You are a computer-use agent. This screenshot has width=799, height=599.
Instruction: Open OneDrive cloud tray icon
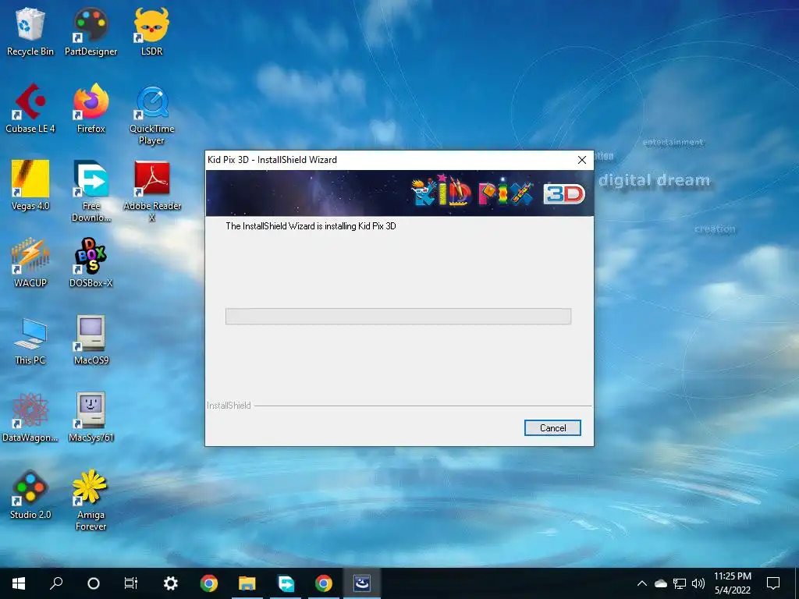[x=660, y=583]
